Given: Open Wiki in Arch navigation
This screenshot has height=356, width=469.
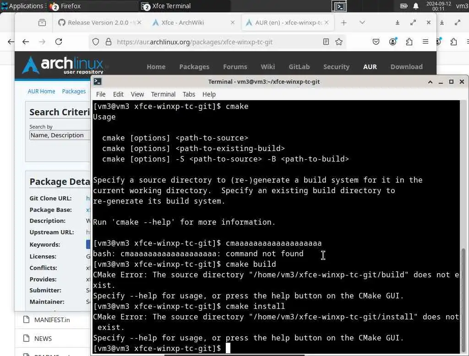Looking at the screenshot, I should pos(267,67).
